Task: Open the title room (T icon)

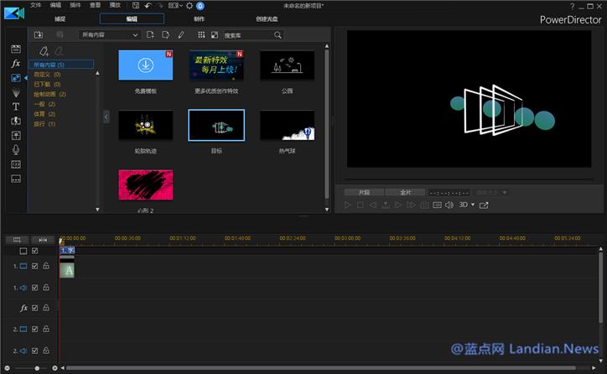Action: click(x=15, y=106)
